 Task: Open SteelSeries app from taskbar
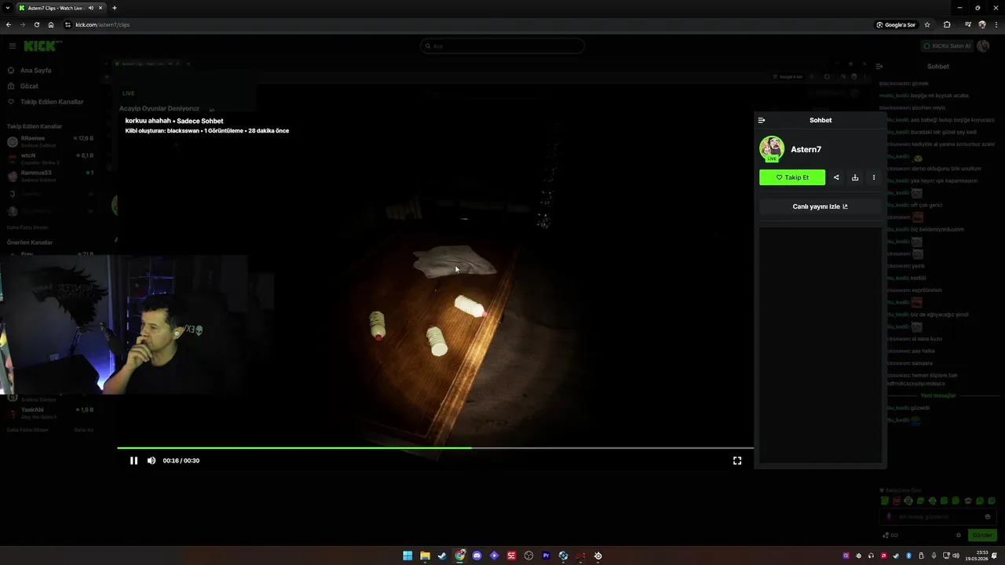[x=598, y=556]
